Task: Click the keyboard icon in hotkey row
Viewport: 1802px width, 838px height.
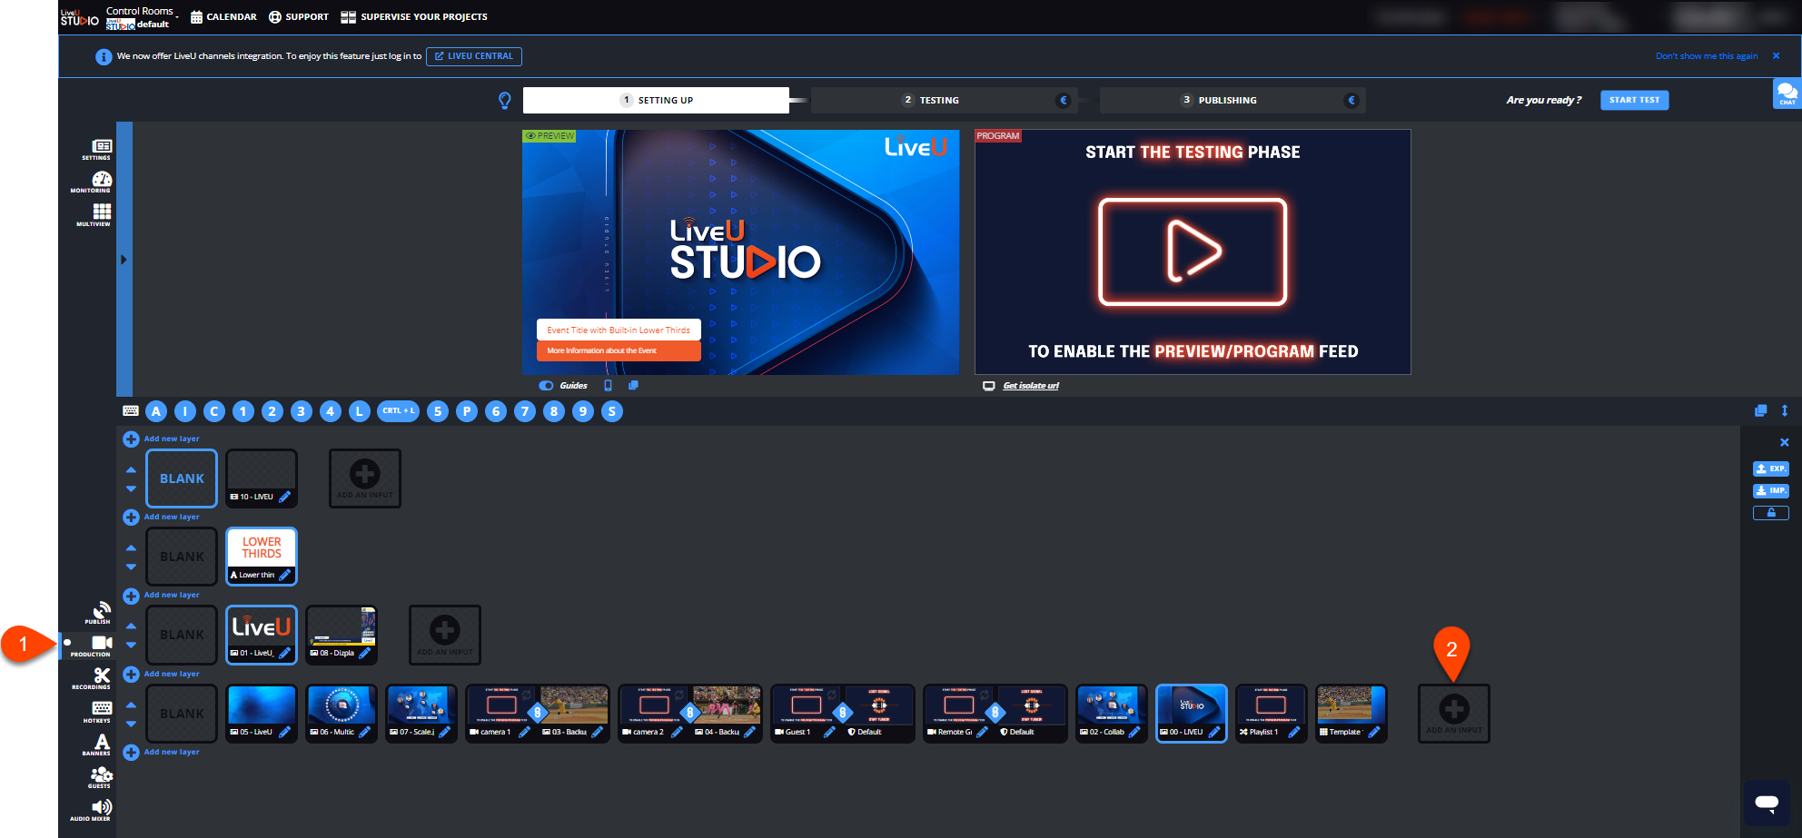Action: point(131,411)
